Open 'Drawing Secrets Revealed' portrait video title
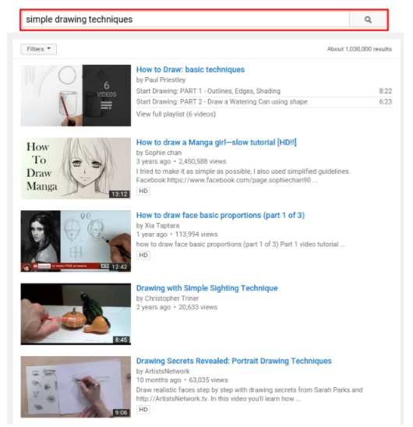The height and width of the screenshot is (427, 413). tap(234, 361)
